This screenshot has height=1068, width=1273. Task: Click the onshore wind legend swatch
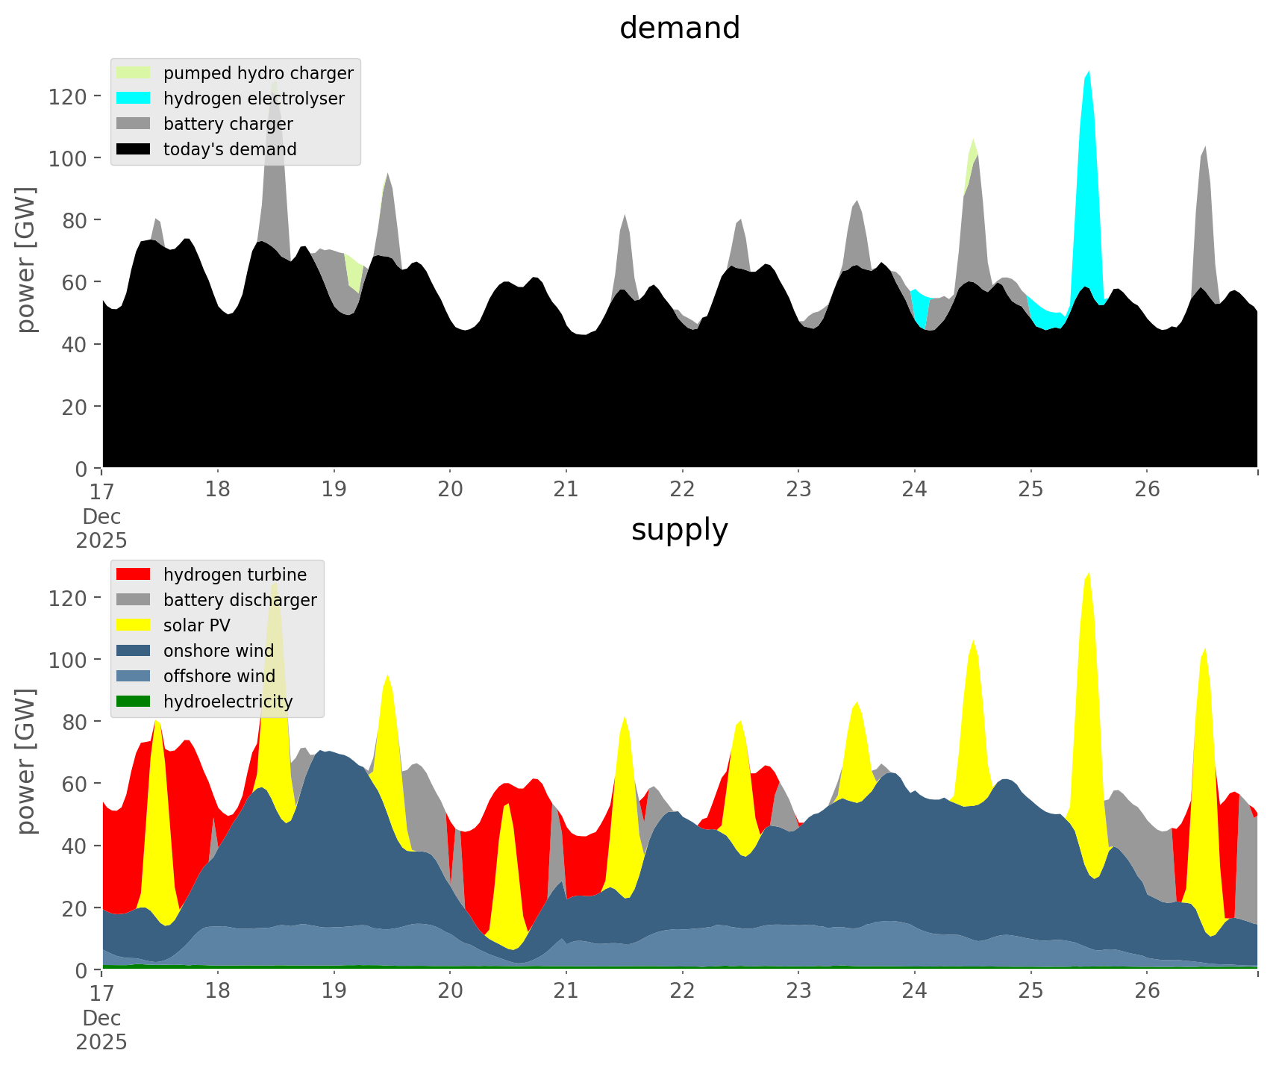(134, 651)
